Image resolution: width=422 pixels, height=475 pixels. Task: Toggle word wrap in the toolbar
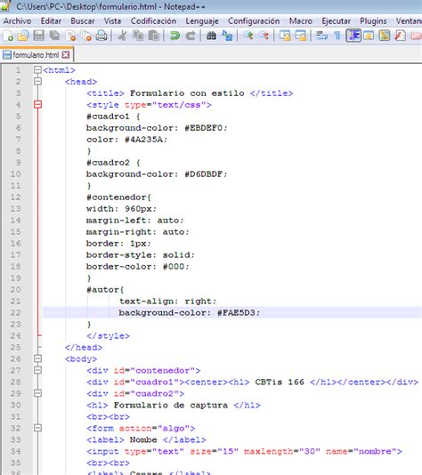[x=321, y=36]
